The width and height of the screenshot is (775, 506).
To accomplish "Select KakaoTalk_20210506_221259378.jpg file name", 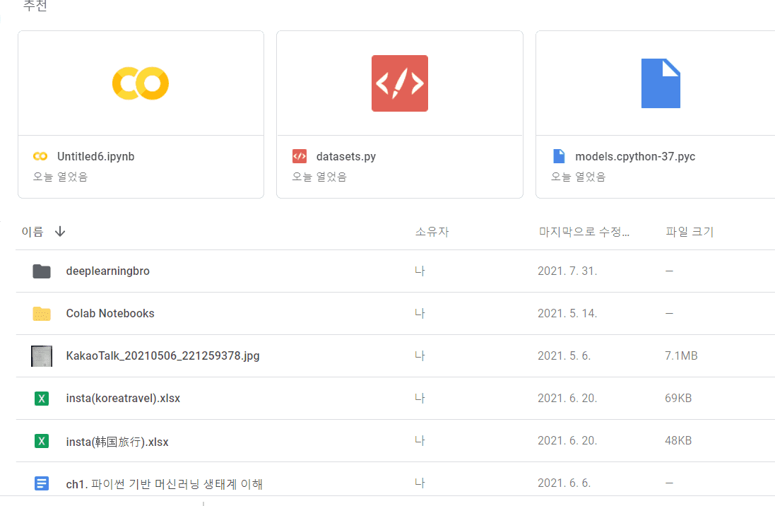I will click(x=162, y=355).
